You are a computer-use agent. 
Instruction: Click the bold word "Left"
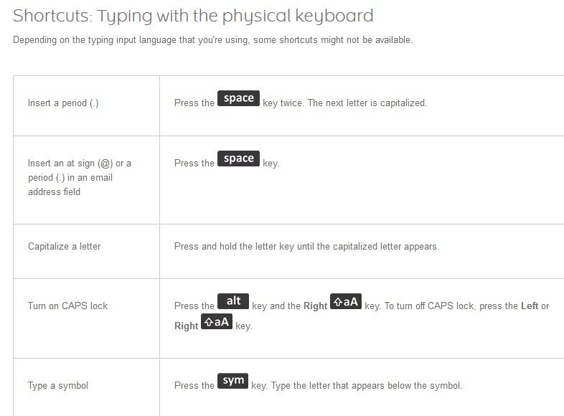point(530,306)
